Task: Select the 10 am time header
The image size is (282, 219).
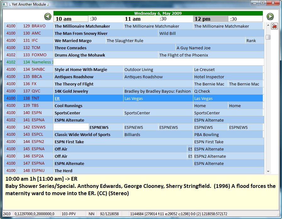Action: coord(71,19)
